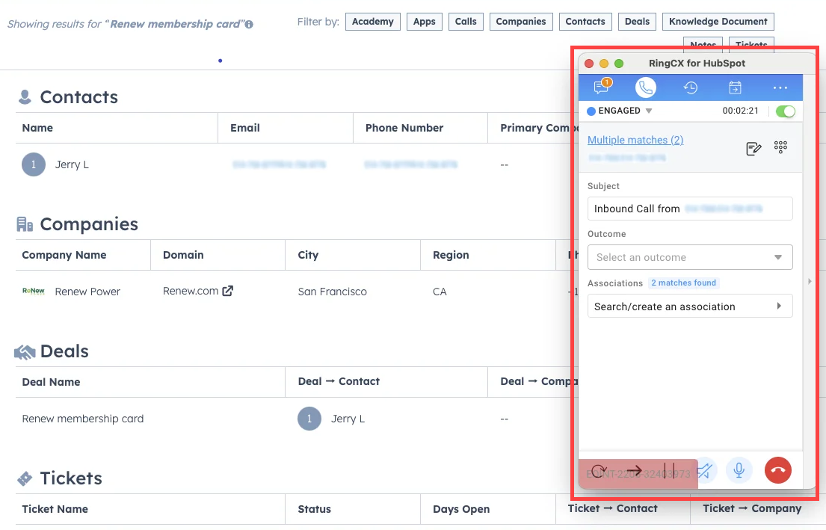Mute the microphone in RingCX call
This screenshot has width=826, height=530.
739,470
